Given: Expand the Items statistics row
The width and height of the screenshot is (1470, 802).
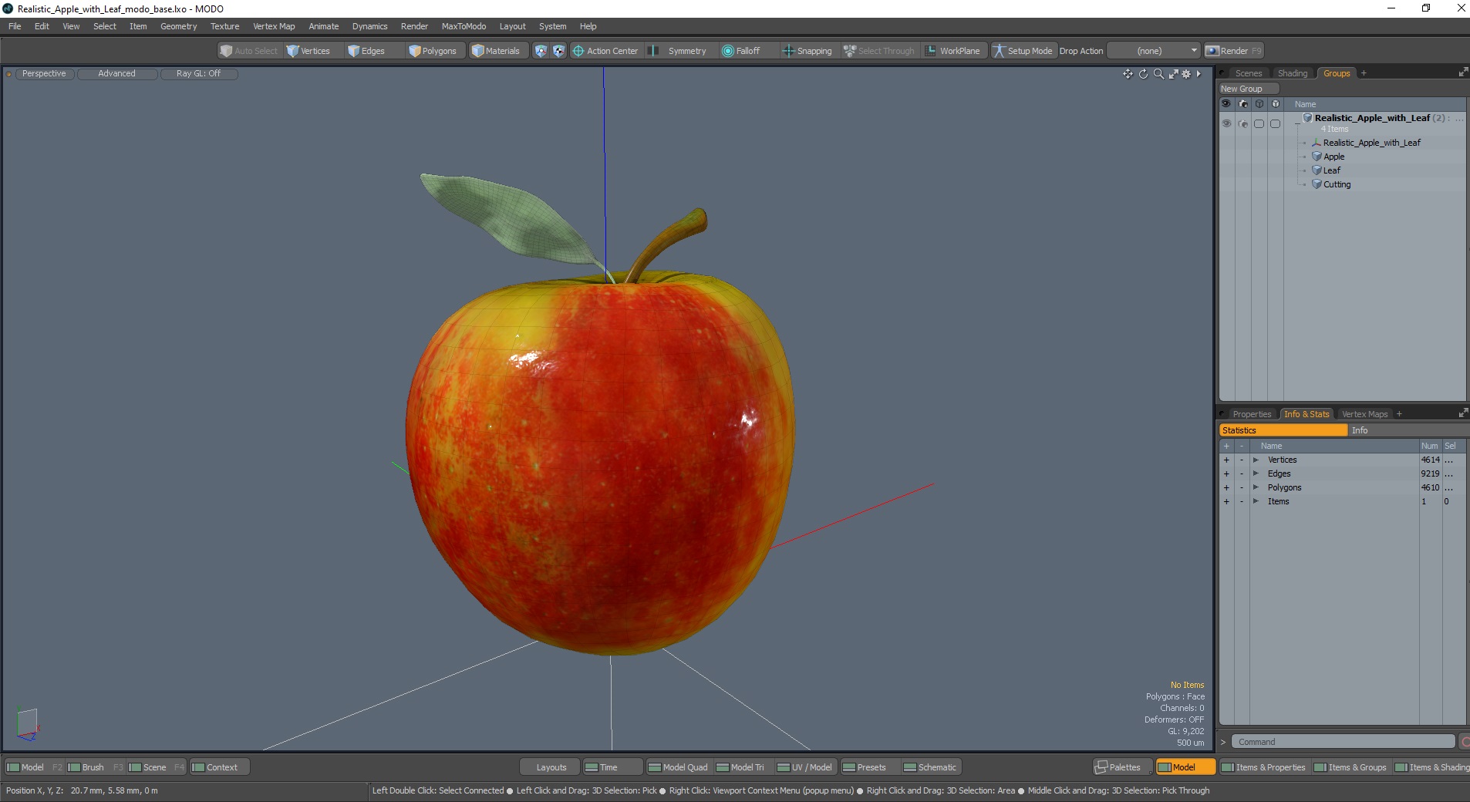Looking at the screenshot, I should point(1256,502).
